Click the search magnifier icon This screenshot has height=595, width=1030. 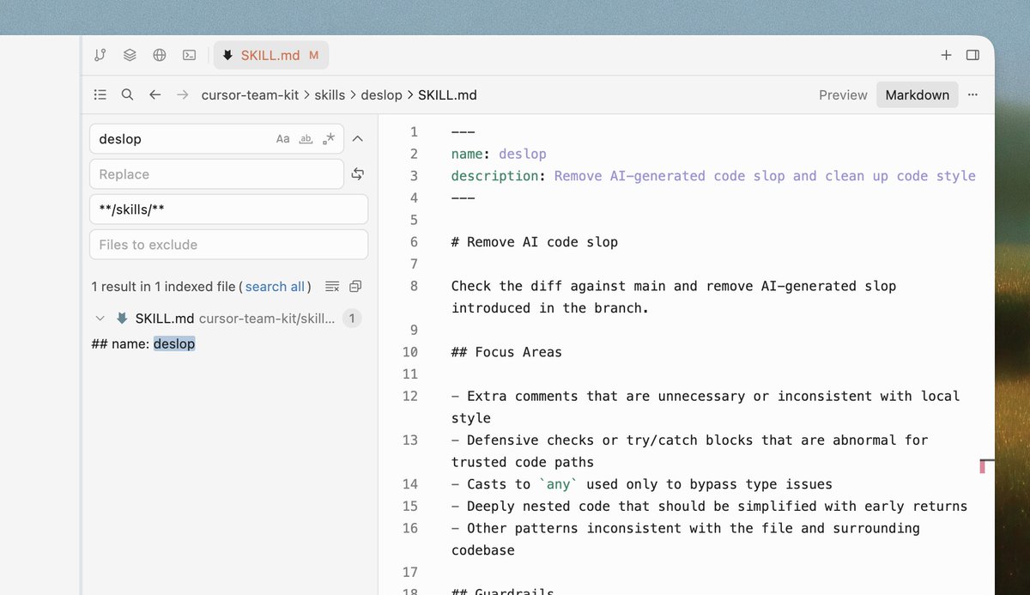click(127, 94)
